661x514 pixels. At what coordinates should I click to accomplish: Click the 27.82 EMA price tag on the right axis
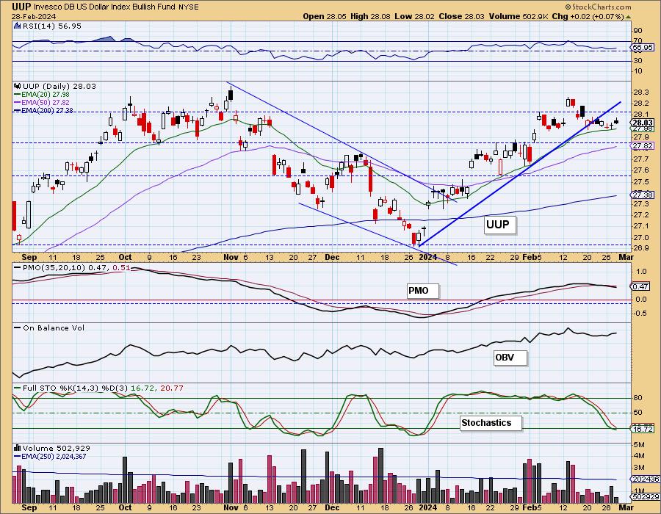coord(643,146)
